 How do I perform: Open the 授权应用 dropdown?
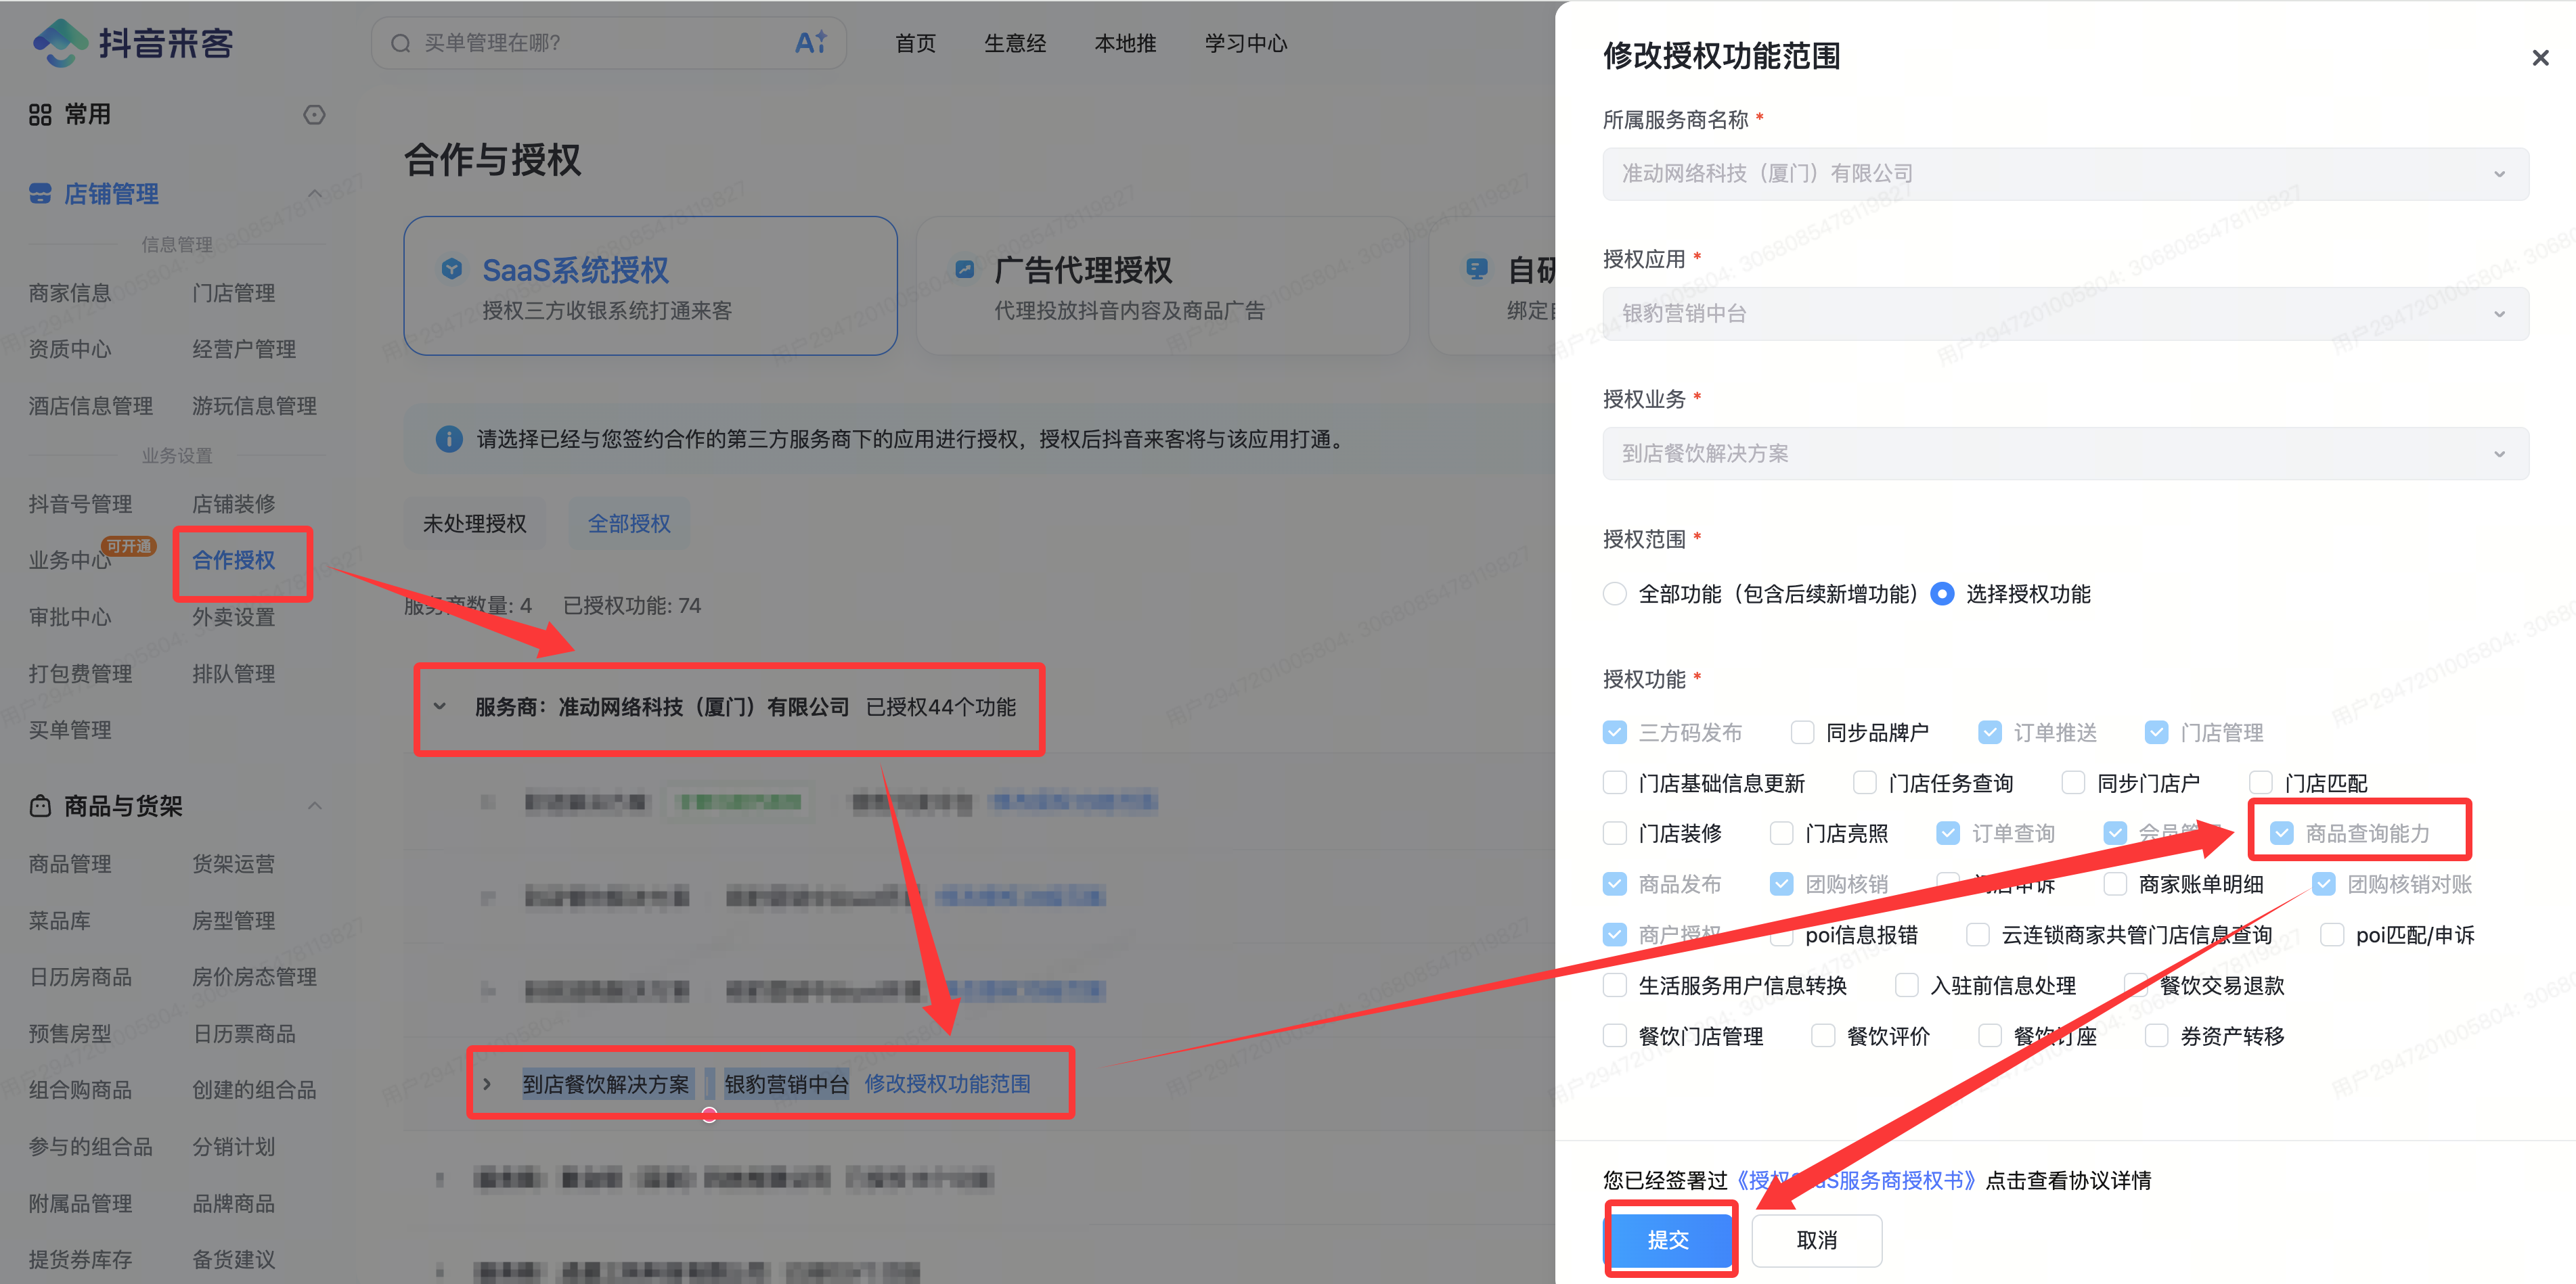2065,314
